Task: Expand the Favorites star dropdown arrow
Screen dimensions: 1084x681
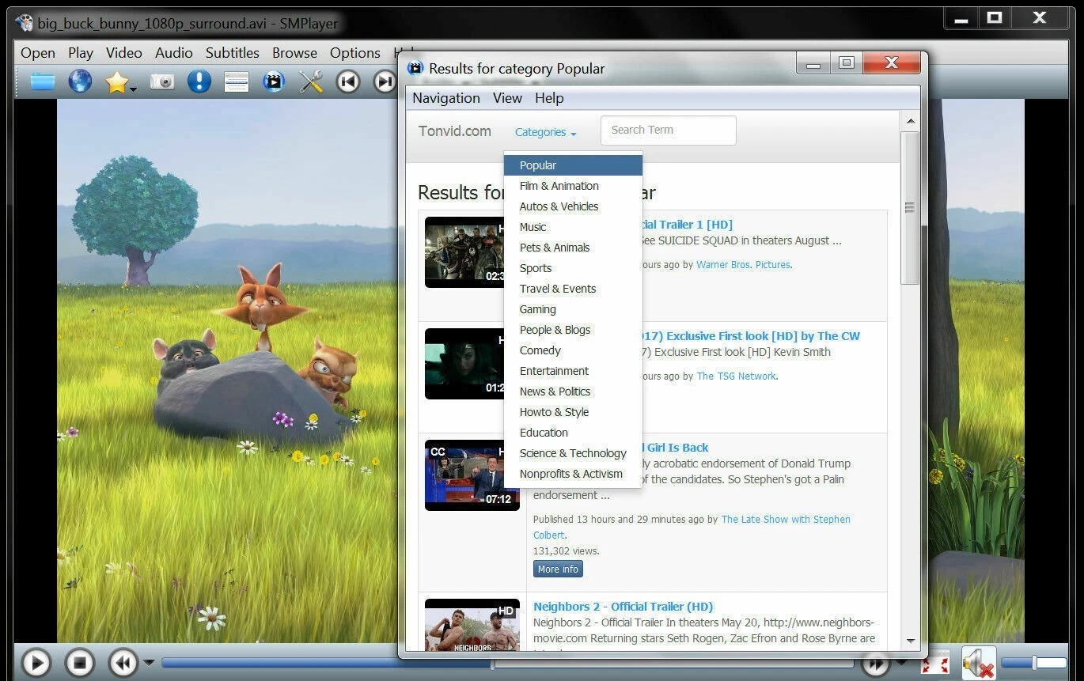Action: click(x=133, y=89)
